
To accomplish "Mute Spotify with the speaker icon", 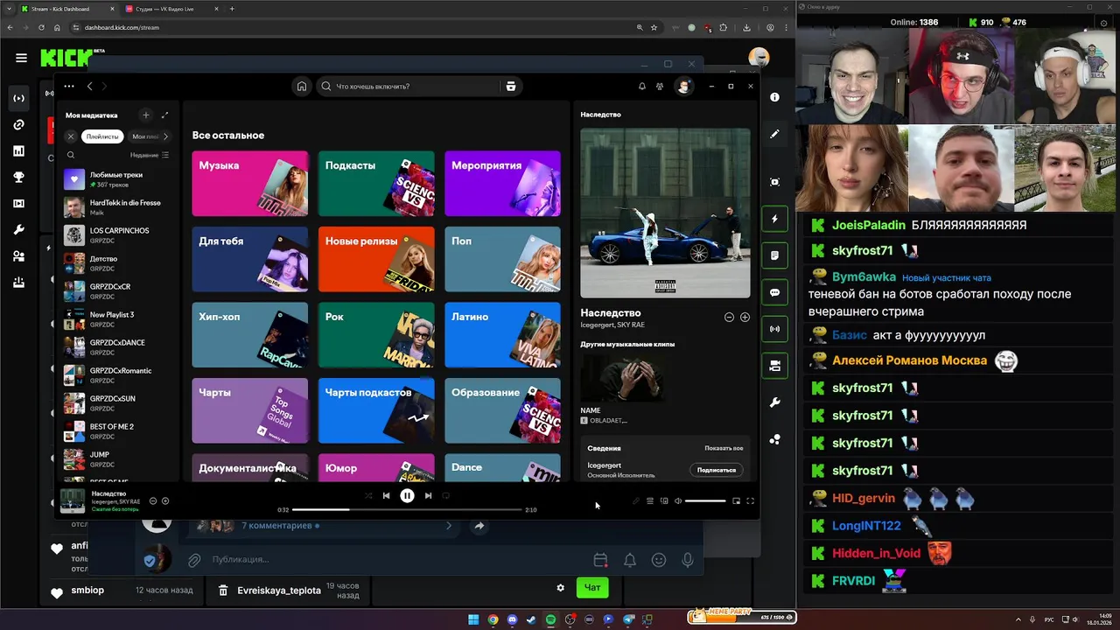I will click(x=677, y=500).
